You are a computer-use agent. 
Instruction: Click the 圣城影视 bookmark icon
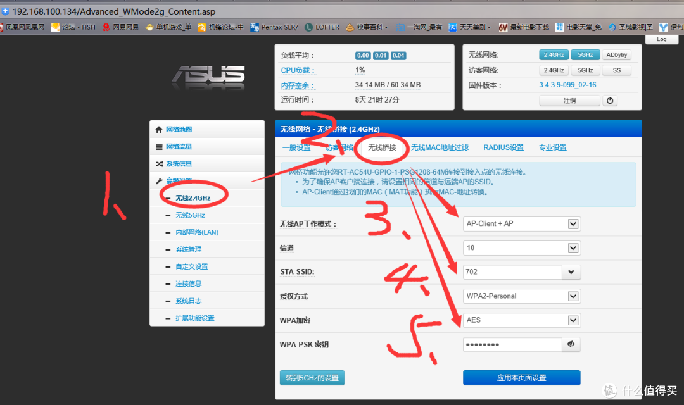point(612,27)
